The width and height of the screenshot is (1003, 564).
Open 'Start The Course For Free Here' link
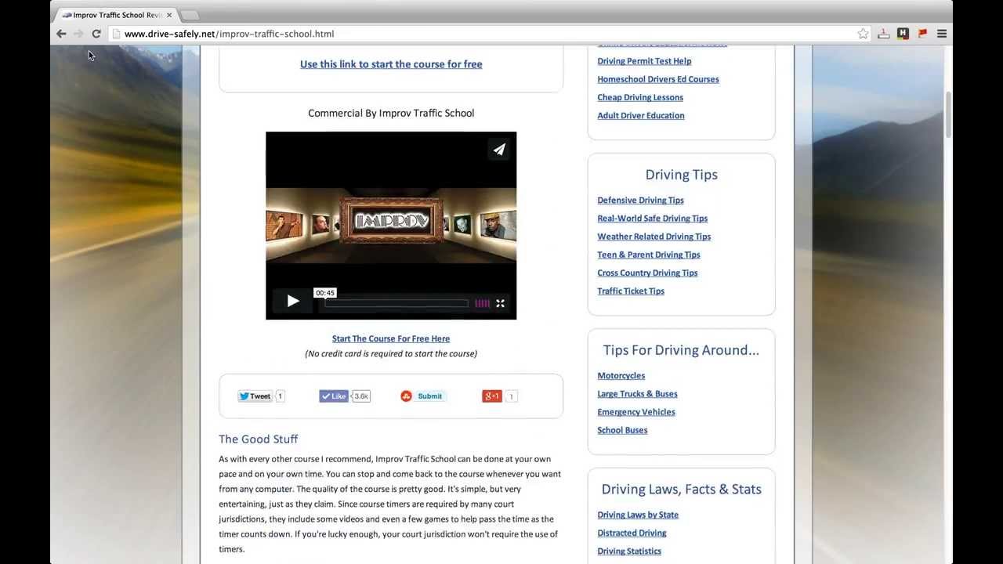(x=391, y=338)
